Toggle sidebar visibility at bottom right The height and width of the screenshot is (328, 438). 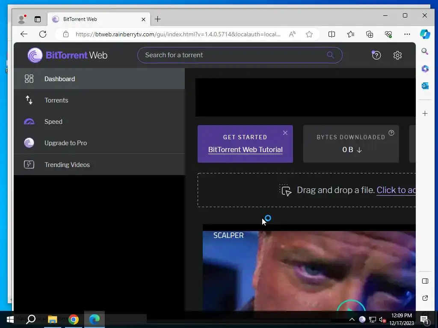coord(425,281)
